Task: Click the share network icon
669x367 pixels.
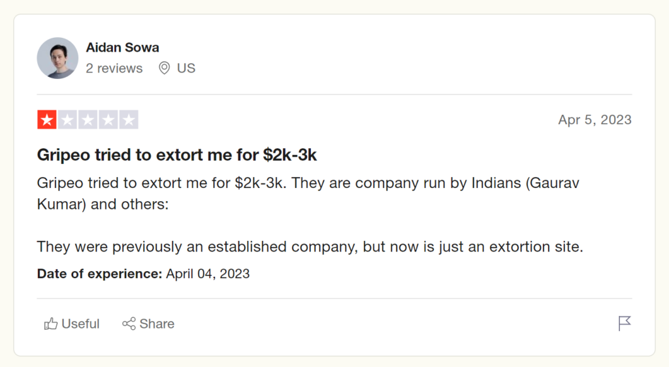Action: tap(129, 324)
